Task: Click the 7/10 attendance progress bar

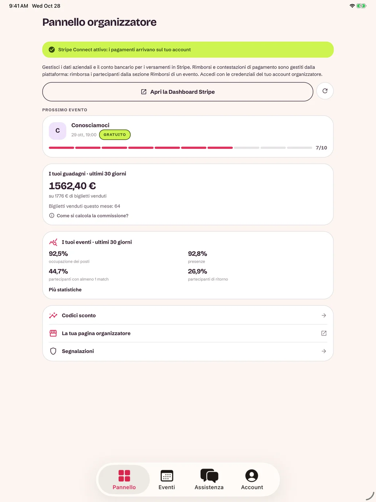Action: tap(180, 148)
